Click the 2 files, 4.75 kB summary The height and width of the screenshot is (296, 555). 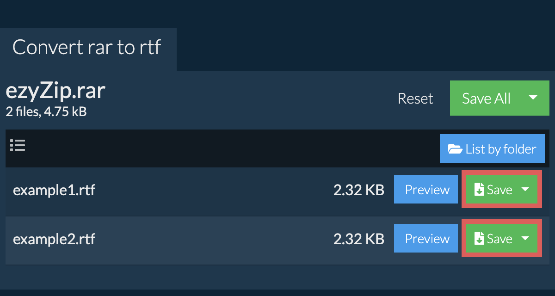[46, 111]
